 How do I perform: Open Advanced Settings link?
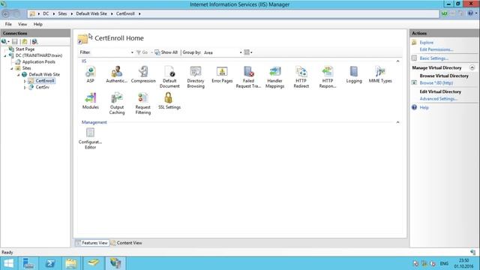[438, 99]
